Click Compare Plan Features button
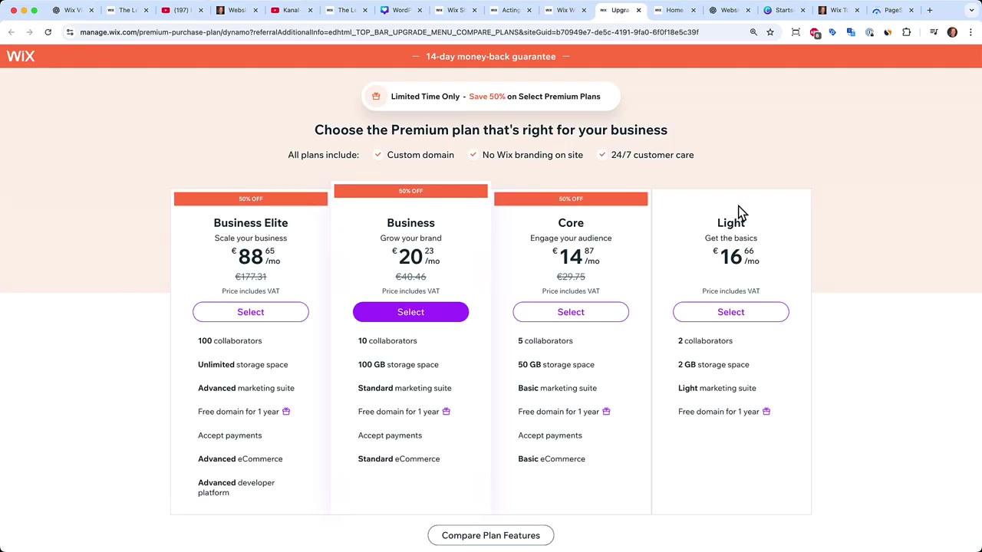 (491, 535)
